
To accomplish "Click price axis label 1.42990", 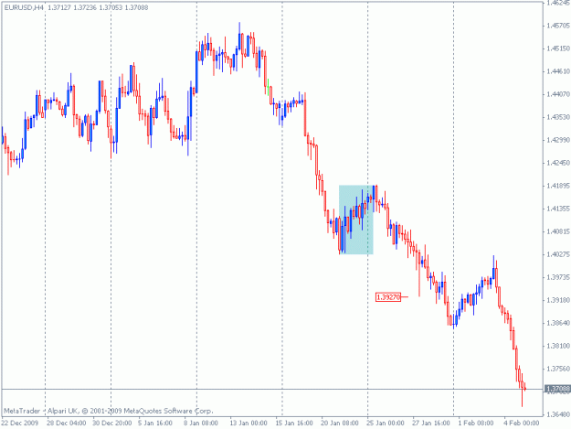I will (558, 140).
